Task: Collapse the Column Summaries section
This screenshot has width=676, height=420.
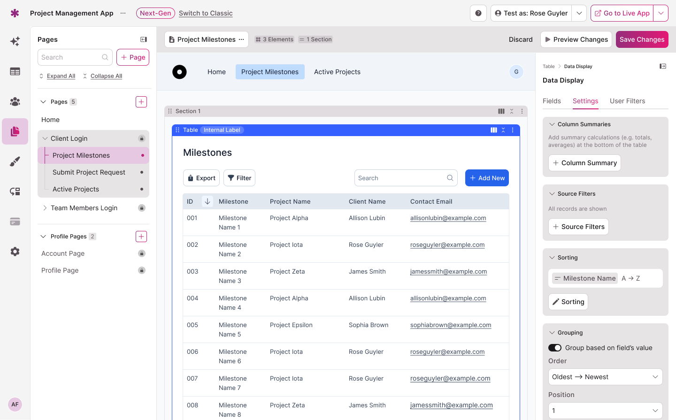Action: (552, 124)
